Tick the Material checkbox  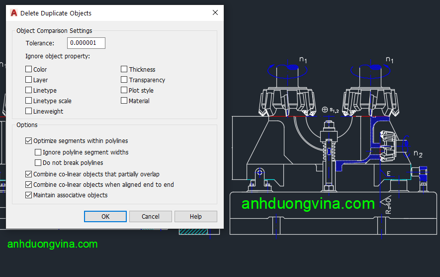click(x=124, y=101)
